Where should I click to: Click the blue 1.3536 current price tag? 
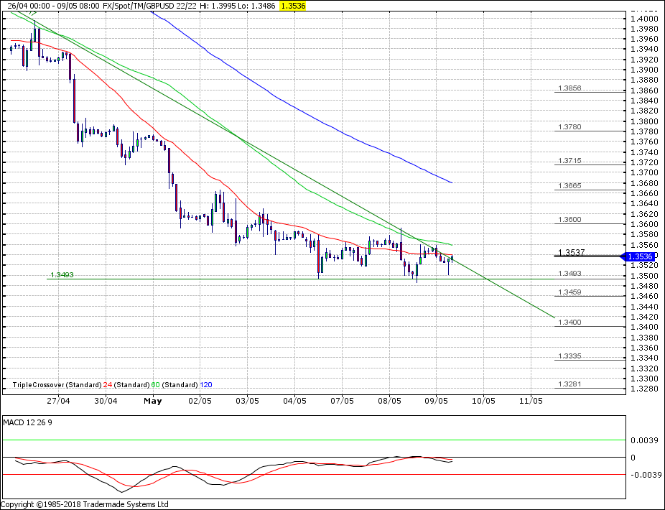pos(640,256)
